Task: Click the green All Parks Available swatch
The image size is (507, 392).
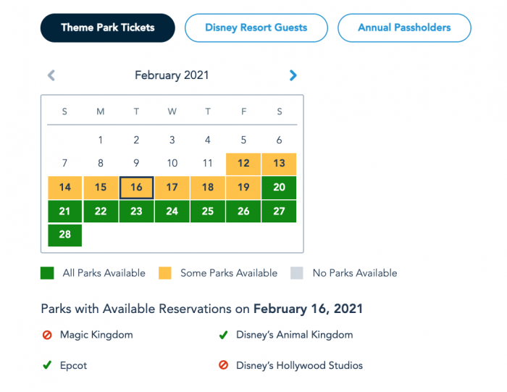Action: pyautogui.click(x=47, y=273)
